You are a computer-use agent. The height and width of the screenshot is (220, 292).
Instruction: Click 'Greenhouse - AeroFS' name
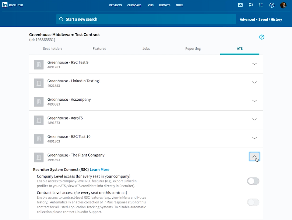tap(65, 118)
